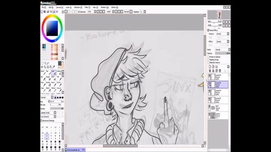
Task: Select the Set7 layer folder
Action: click(218, 108)
